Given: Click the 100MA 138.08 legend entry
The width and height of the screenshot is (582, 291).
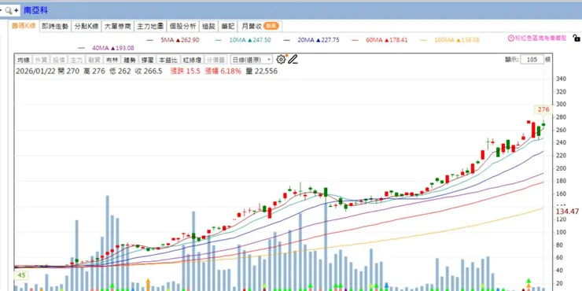Looking at the screenshot, I should (450, 40).
